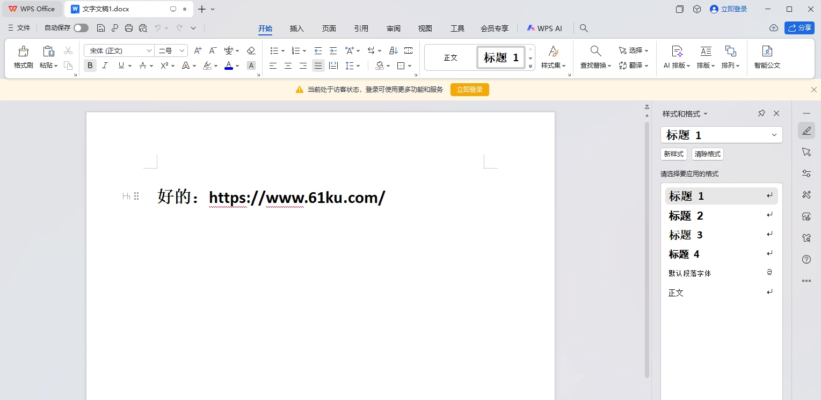Toggle bold formatting button

pos(90,66)
